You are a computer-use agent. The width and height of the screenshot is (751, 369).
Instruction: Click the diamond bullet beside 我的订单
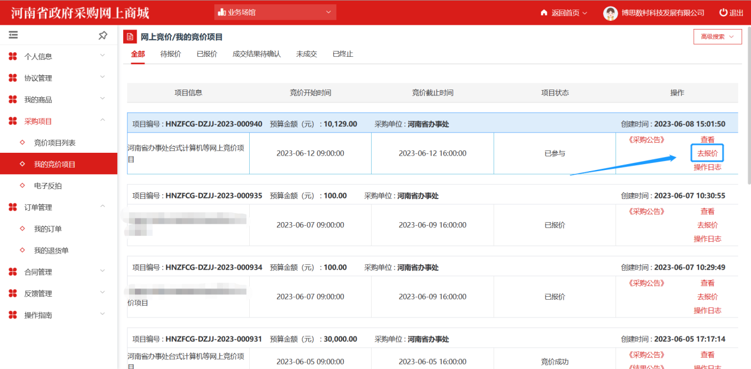22,229
